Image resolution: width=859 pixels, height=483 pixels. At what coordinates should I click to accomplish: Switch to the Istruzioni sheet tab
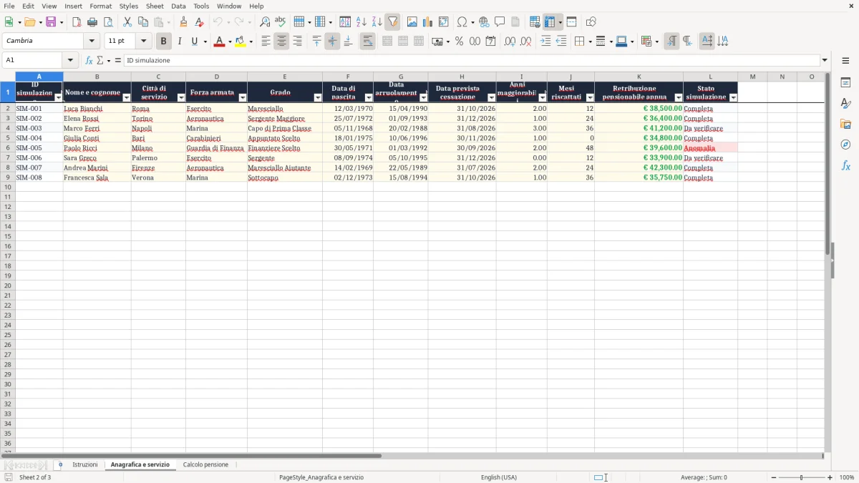tap(85, 465)
